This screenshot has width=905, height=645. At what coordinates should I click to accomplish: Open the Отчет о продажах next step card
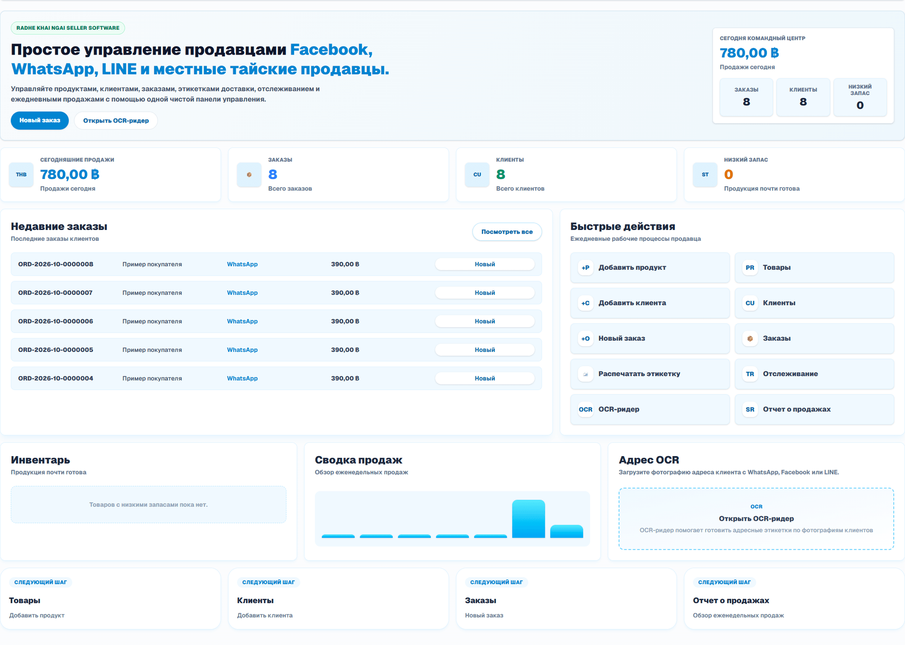pyautogui.click(x=794, y=598)
